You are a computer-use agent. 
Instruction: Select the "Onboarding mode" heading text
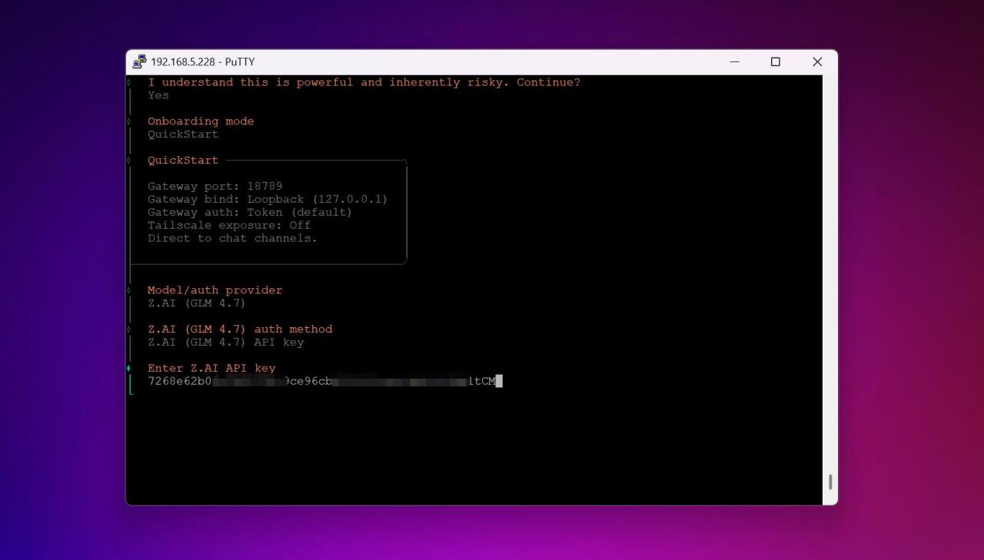[201, 121]
